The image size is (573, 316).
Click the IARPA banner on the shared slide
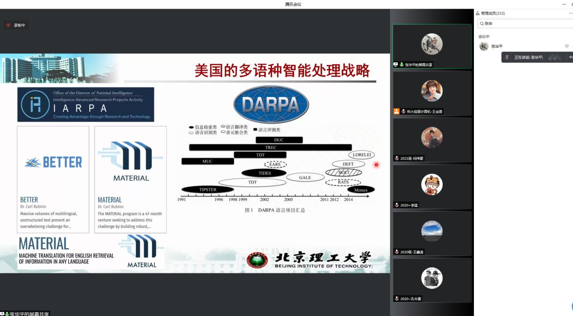pos(86,105)
